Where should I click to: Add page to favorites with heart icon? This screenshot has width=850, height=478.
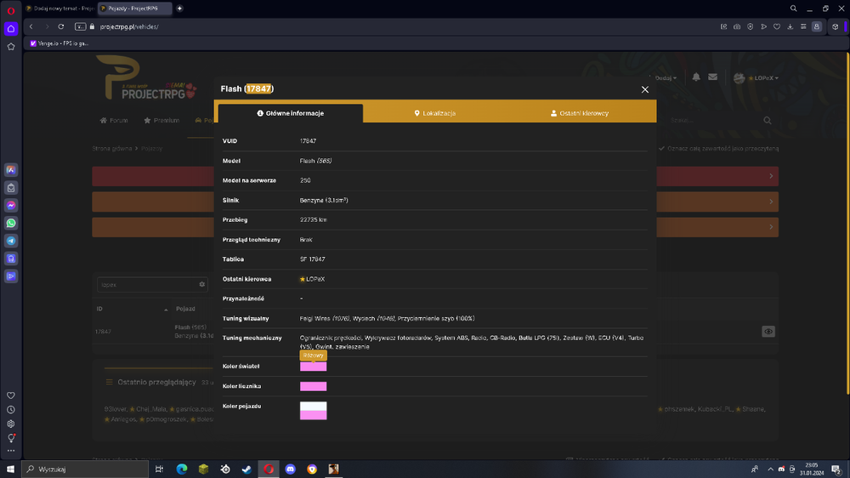(x=777, y=26)
